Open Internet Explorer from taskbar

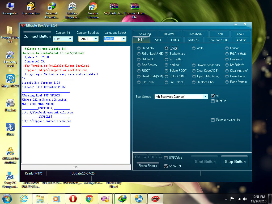24,199
